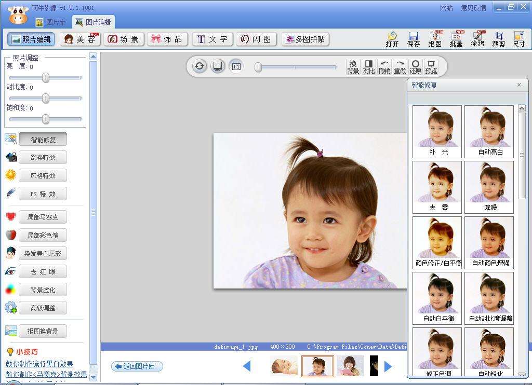Switch to the 图片编辑 tab
Screen dimensions: 532x385
pos(94,22)
